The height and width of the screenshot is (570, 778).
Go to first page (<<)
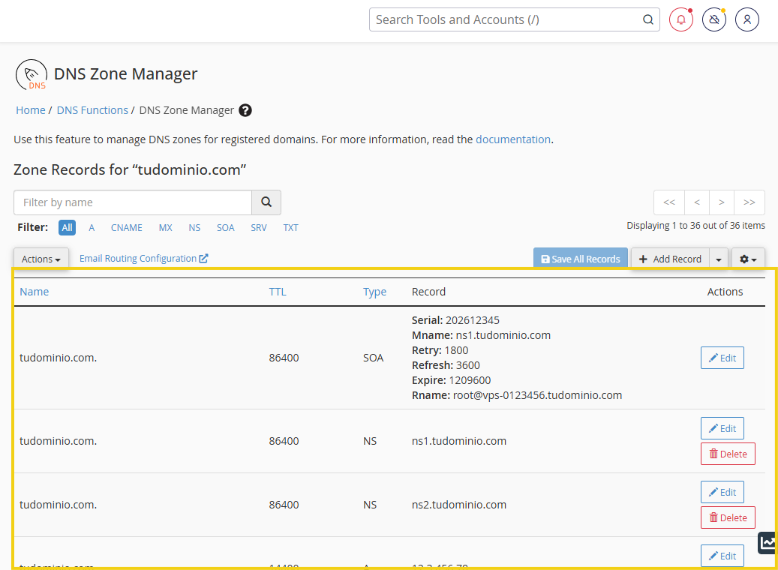pos(669,202)
